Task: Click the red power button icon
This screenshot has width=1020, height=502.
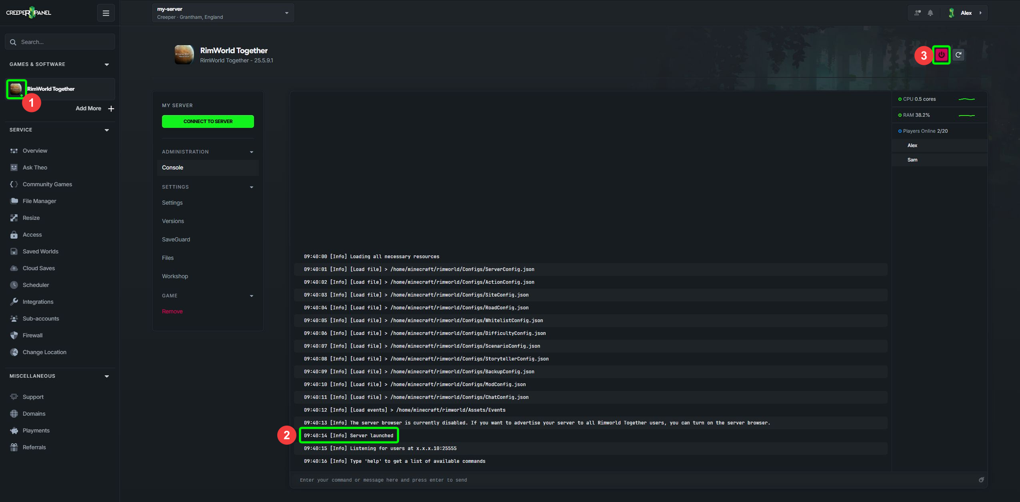Action: click(941, 55)
